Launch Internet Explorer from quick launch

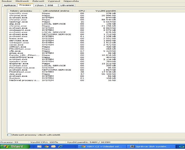[x=61, y=146]
